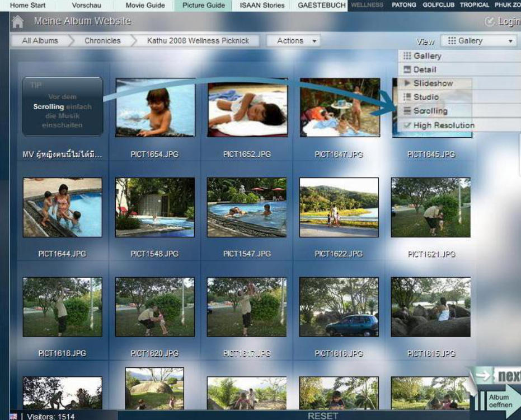Viewport: 521px width, 420px height.
Task: Open the Login link
Action: (x=503, y=22)
